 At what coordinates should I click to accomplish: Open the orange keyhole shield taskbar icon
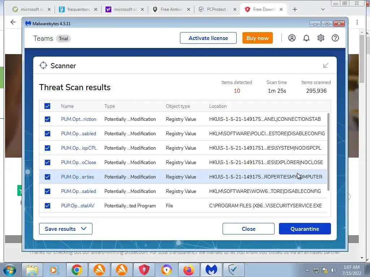(x=166, y=270)
